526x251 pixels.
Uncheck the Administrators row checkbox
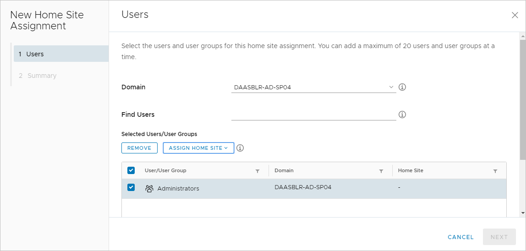(131, 187)
